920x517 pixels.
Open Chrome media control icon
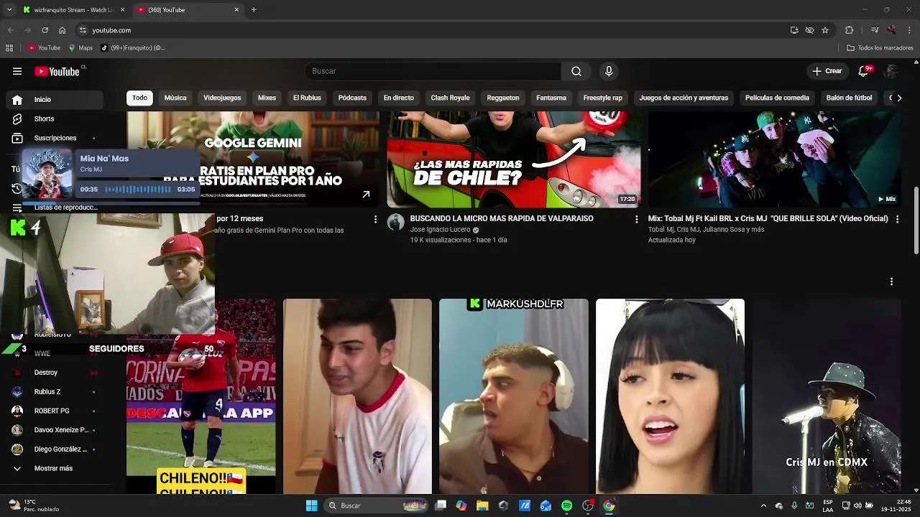coord(874,30)
